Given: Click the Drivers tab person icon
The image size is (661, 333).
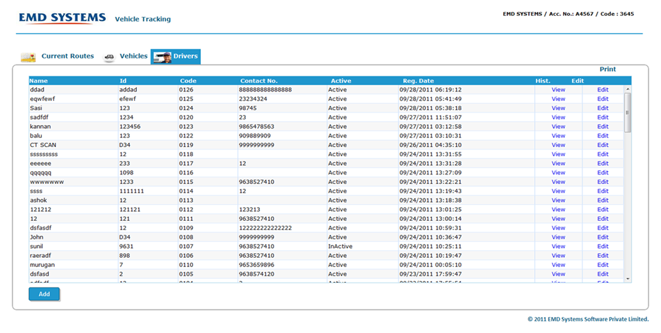Looking at the screenshot, I should pos(162,57).
